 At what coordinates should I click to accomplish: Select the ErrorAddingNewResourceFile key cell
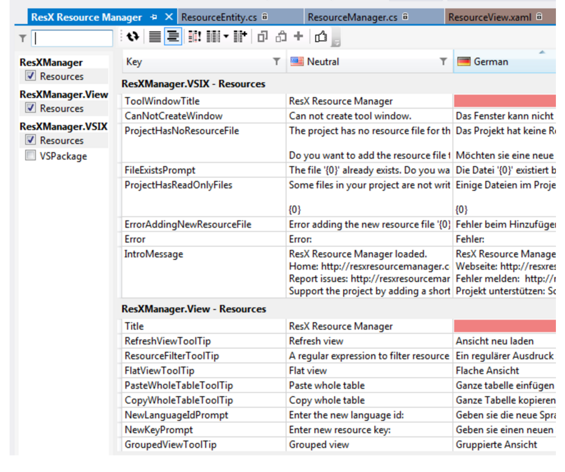[x=204, y=224]
